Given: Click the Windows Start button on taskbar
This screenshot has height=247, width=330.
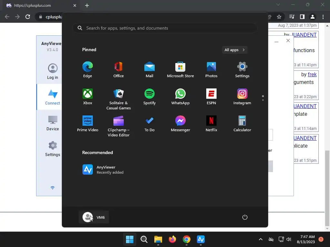Looking at the screenshot, I should (x=130, y=239).
